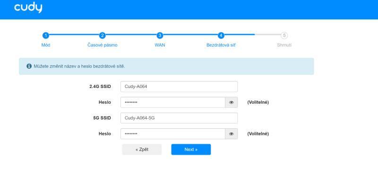This screenshot has height=184, width=378.
Task: Go to step 1 circle Mód
Action: pos(45,35)
